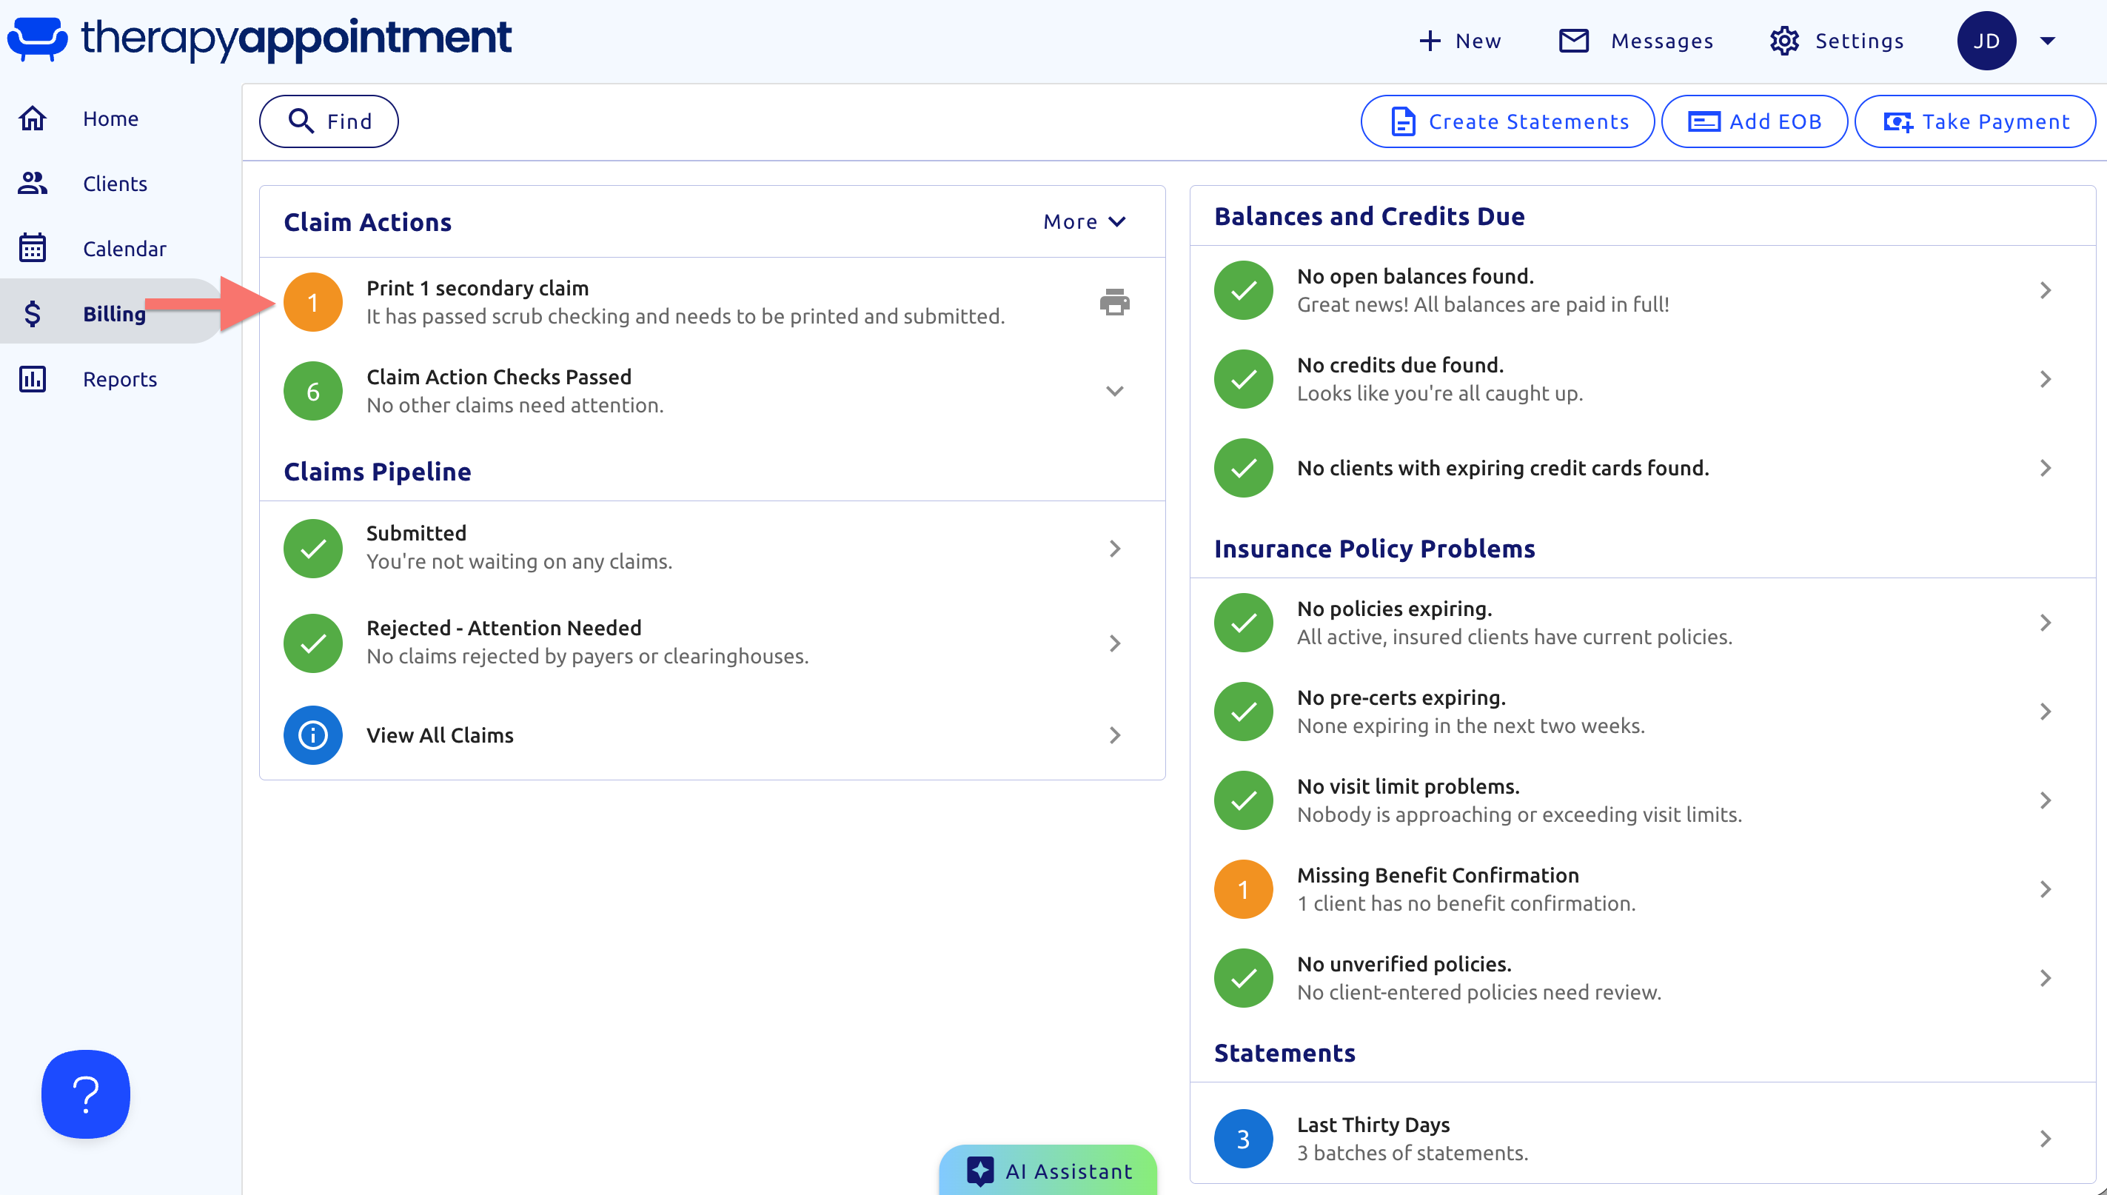Image resolution: width=2107 pixels, height=1195 pixels.
Task: Click the Create Statements button
Action: tap(1507, 121)
